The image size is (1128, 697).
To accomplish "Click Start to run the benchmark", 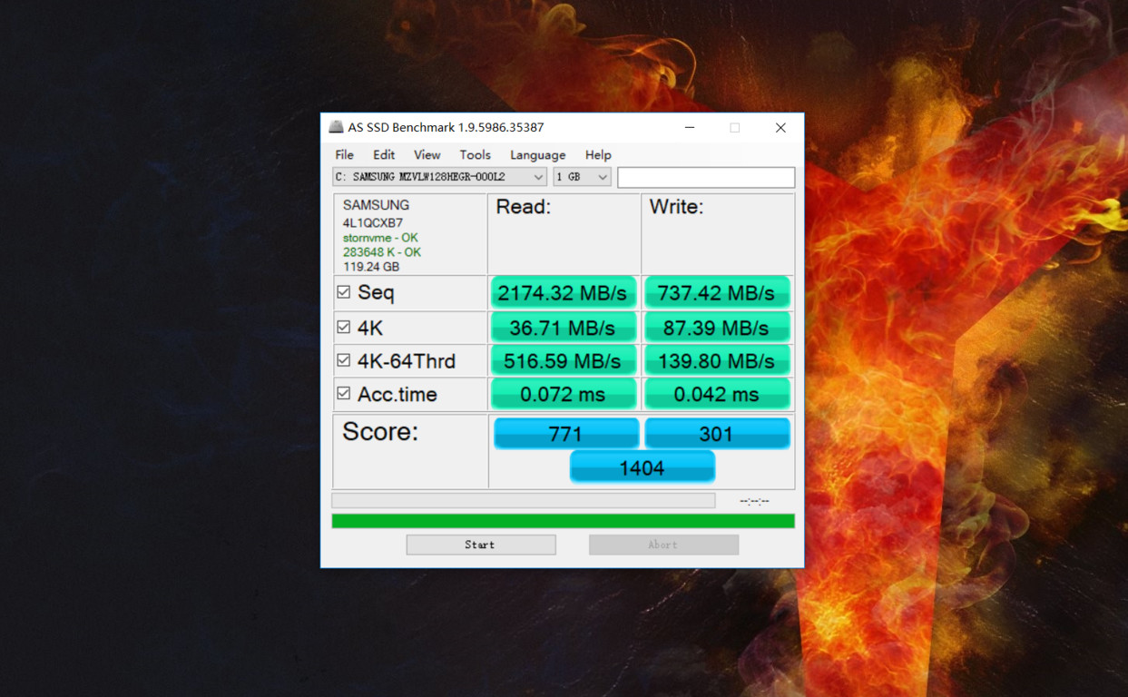I will [480, 544].
